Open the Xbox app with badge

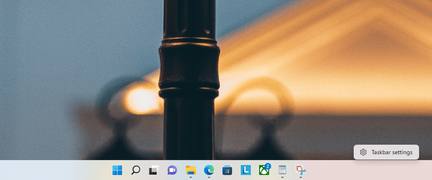(265, 170)
